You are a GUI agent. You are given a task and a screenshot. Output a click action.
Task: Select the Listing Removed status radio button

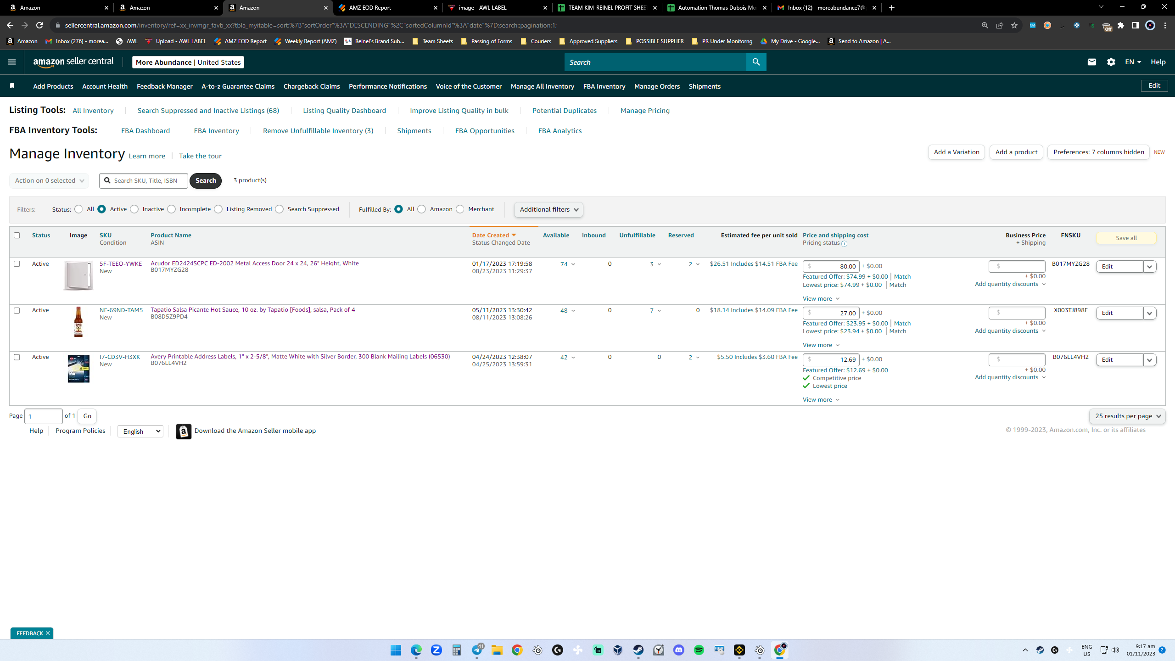[218, 209]
